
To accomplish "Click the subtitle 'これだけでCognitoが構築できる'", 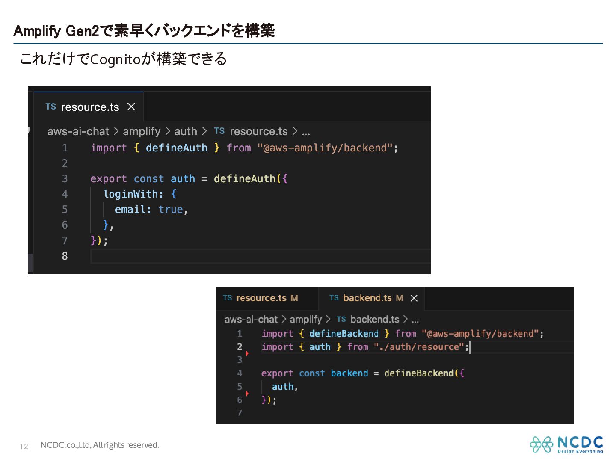I will click(123, 59).
